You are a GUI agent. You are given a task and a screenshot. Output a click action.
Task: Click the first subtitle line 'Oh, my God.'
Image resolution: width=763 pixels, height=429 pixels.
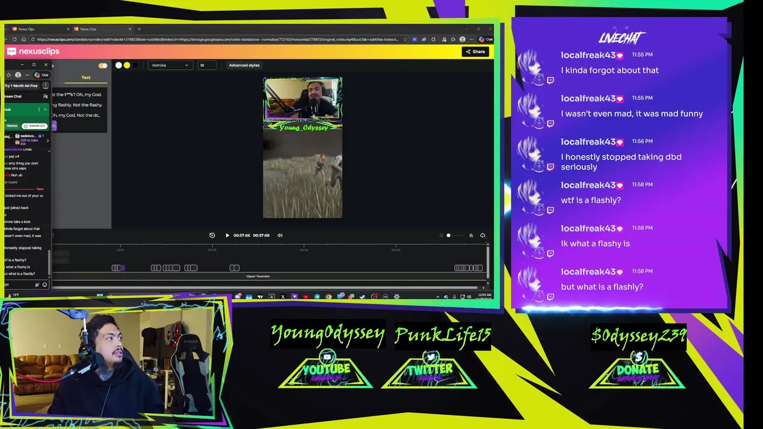pyautogui.click(x=77, y=94)
